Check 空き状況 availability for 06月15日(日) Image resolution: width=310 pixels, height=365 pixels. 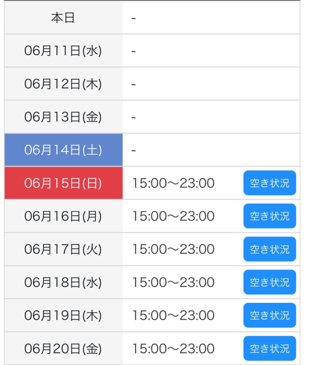(270, 183)
